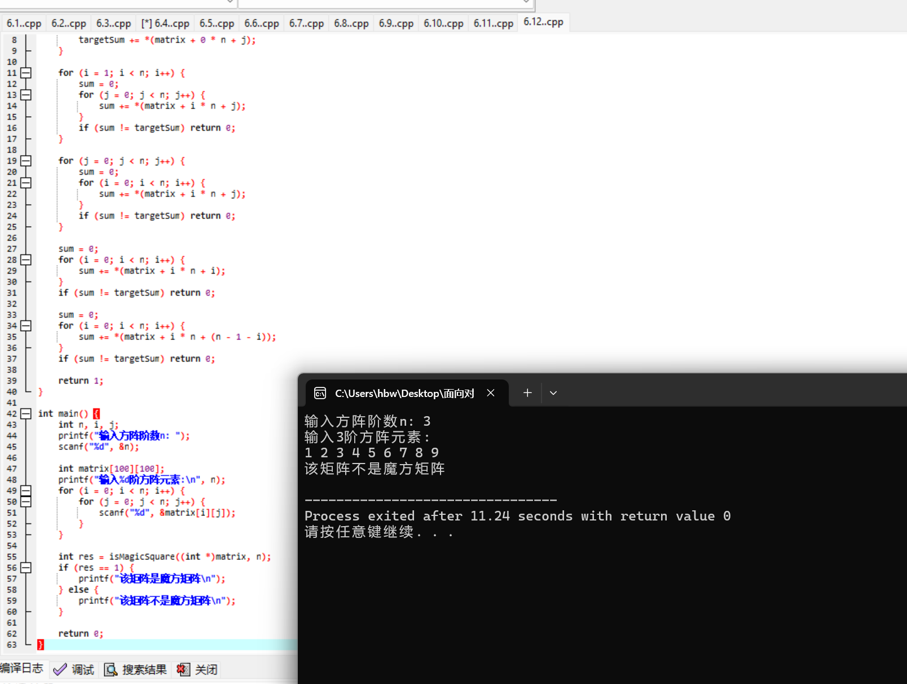This screenshot has height=684, width=907.
Task: Click line number 41 in the gutter
Action: pos(12,403)
